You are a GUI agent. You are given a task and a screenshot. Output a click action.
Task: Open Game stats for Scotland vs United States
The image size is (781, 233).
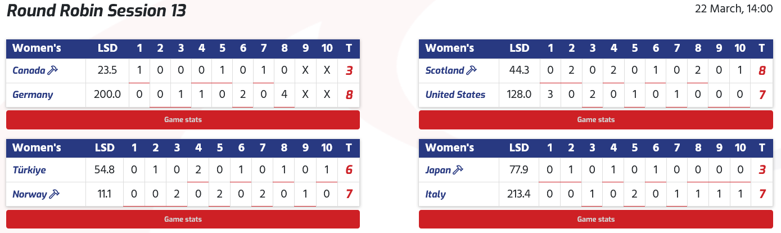click(x=595, y=120)
